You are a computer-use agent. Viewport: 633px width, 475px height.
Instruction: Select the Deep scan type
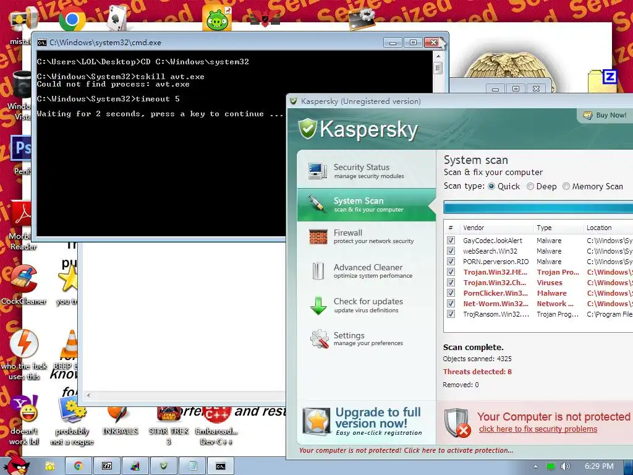(x=530, y=186)
